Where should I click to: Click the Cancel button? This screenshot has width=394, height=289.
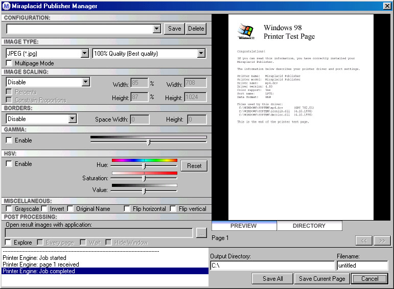[369, 279]
